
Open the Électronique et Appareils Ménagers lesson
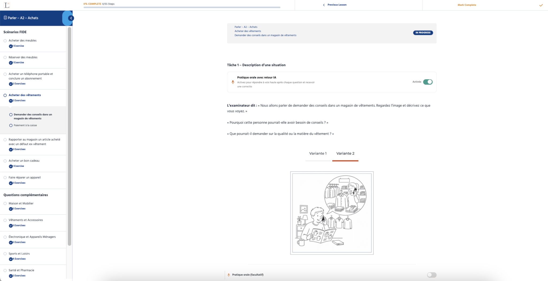32,237
